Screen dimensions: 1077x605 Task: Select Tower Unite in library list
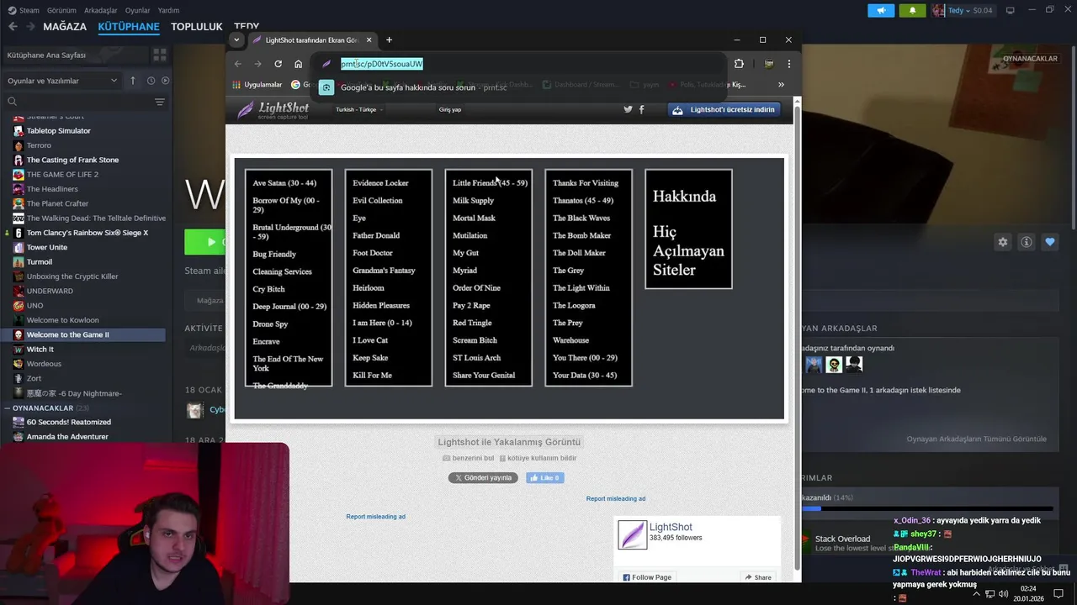tap(47, 247)
